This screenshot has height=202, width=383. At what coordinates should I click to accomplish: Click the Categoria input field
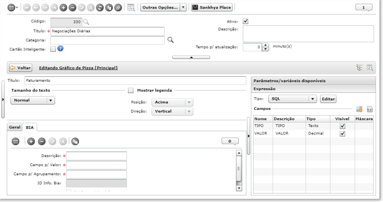pos(108,40)
